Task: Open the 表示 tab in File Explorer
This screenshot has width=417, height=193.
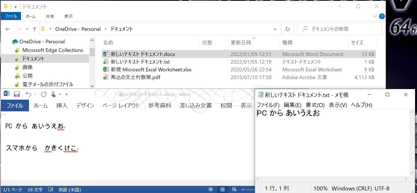Action: [69, 16]
